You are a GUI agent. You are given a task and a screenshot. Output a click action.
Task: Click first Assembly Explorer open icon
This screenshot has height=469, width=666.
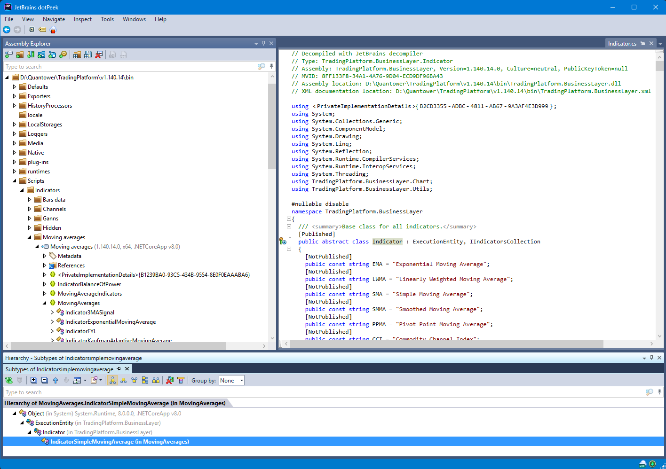pyautogui.click(x=8, y=55)
